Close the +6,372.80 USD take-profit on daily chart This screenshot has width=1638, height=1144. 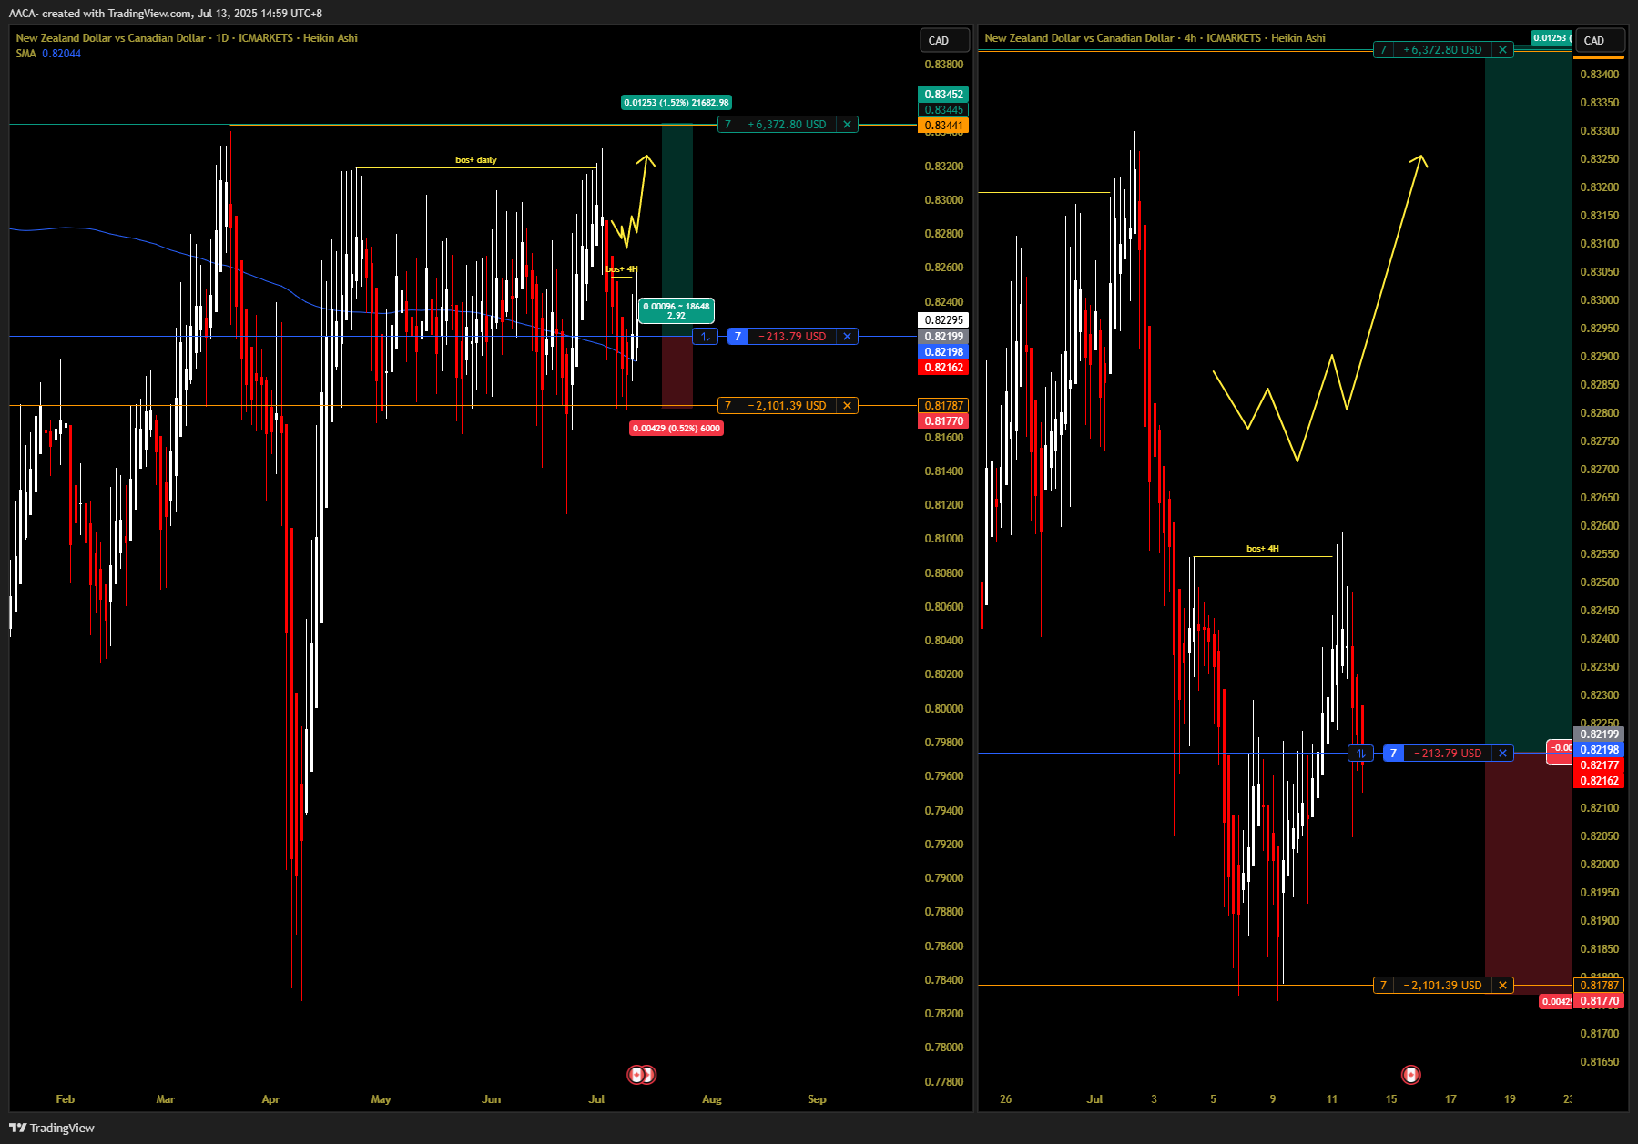(847, 125)
